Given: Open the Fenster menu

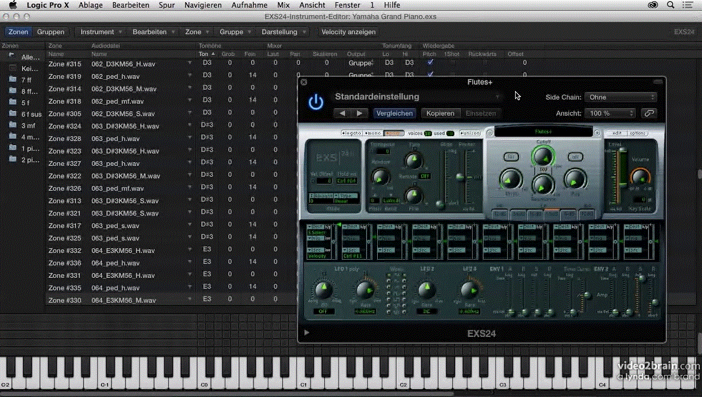Looking at the screenshot, I should click(x=347, y=5).
